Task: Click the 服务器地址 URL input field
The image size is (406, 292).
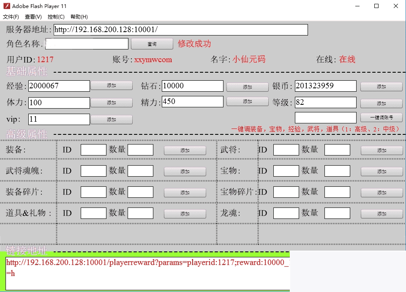Action: click(180, 30)
